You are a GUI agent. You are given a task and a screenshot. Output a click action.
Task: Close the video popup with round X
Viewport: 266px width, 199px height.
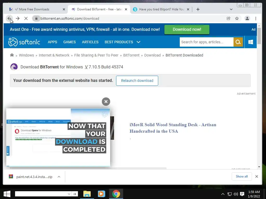(x=106, y=102)
